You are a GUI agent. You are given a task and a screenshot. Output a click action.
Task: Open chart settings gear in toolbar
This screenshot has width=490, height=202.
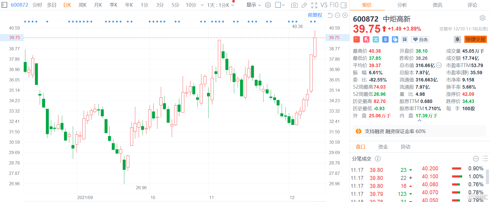268,5
